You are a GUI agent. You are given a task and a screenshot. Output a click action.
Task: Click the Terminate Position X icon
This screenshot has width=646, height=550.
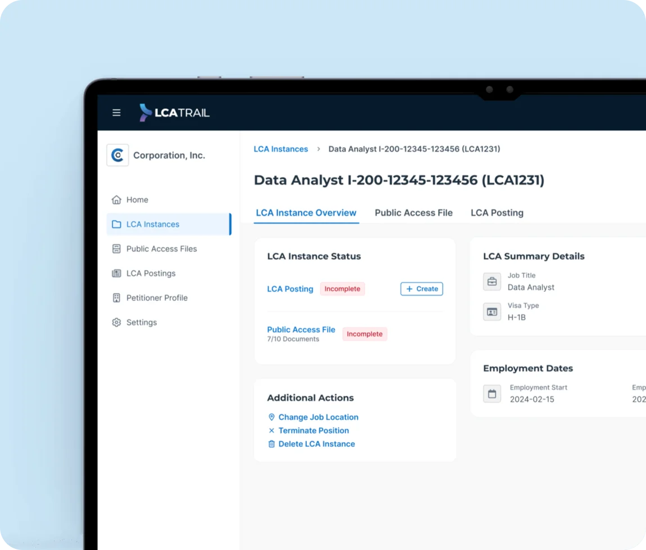point(271,430)
